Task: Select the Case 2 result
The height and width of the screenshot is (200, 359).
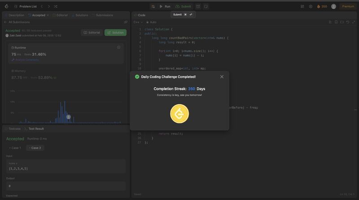Action: [35, 148]
